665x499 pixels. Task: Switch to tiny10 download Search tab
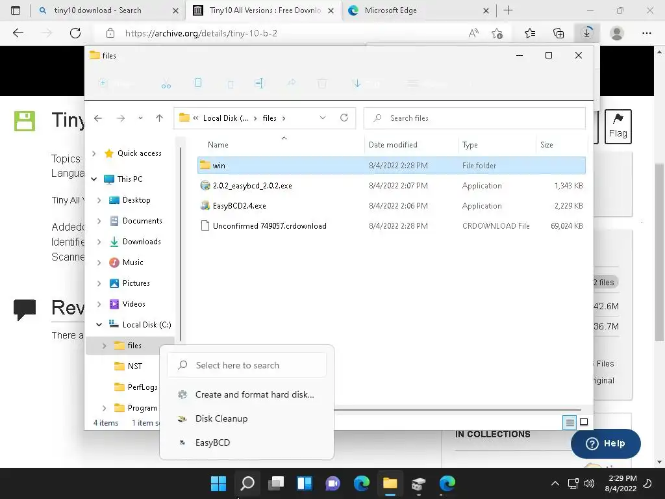pos(97,10)
